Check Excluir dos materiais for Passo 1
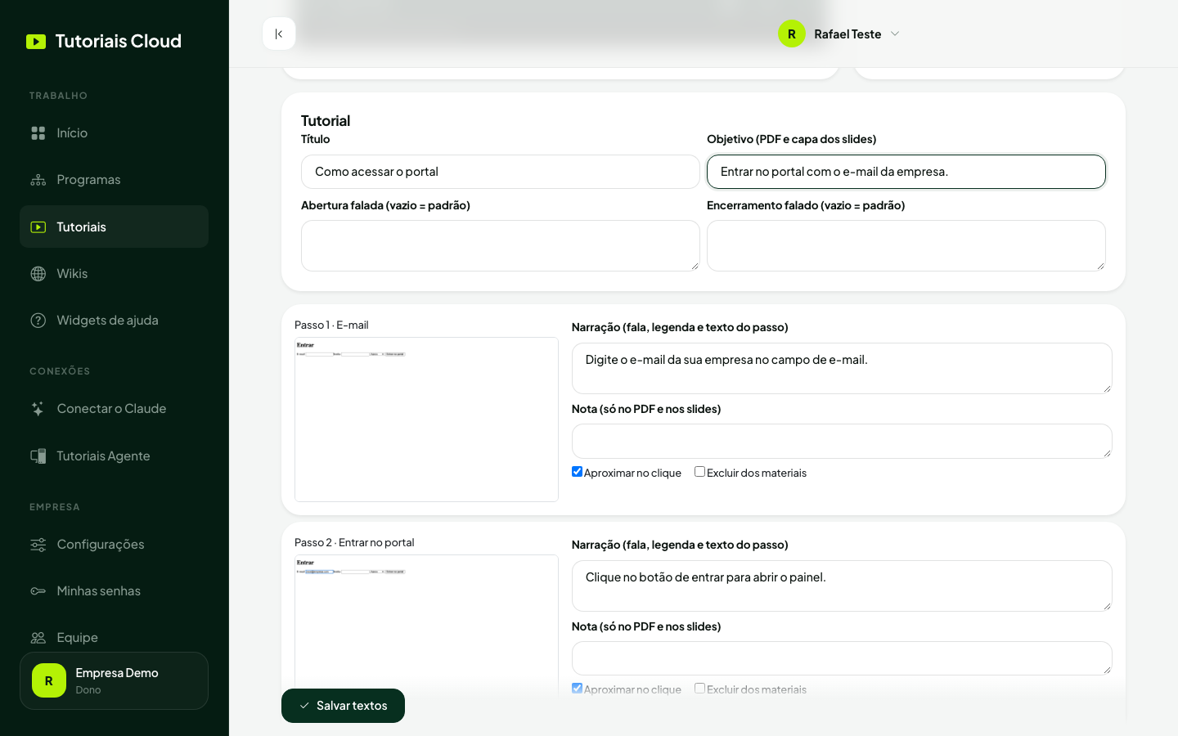This screenshot has width=1178, height=736. (699, 472)
